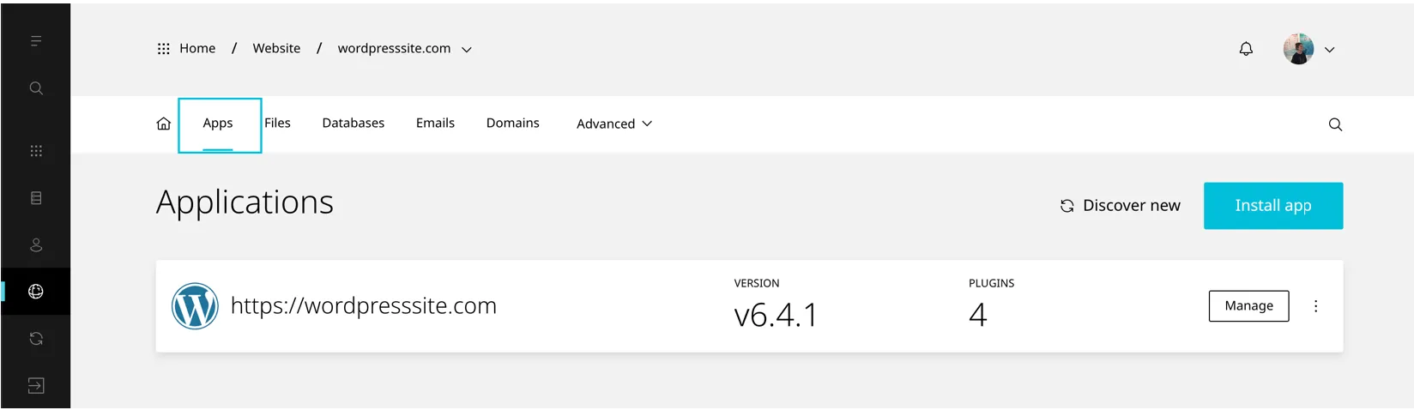Screen dimensions: 1414x410
Task: Click the sidebar globe website icon
Action: (x=36, y=292)
